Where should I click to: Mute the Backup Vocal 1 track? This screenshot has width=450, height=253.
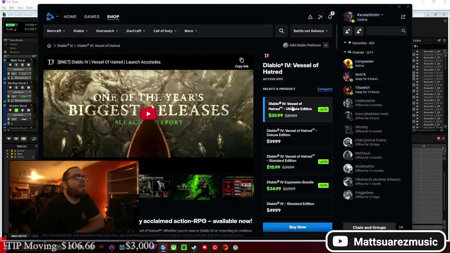click(x=28, y=87)
